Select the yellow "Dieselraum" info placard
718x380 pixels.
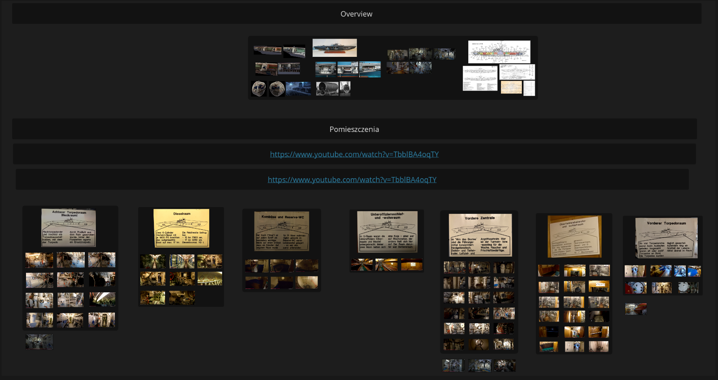click(x=181, y=228)
